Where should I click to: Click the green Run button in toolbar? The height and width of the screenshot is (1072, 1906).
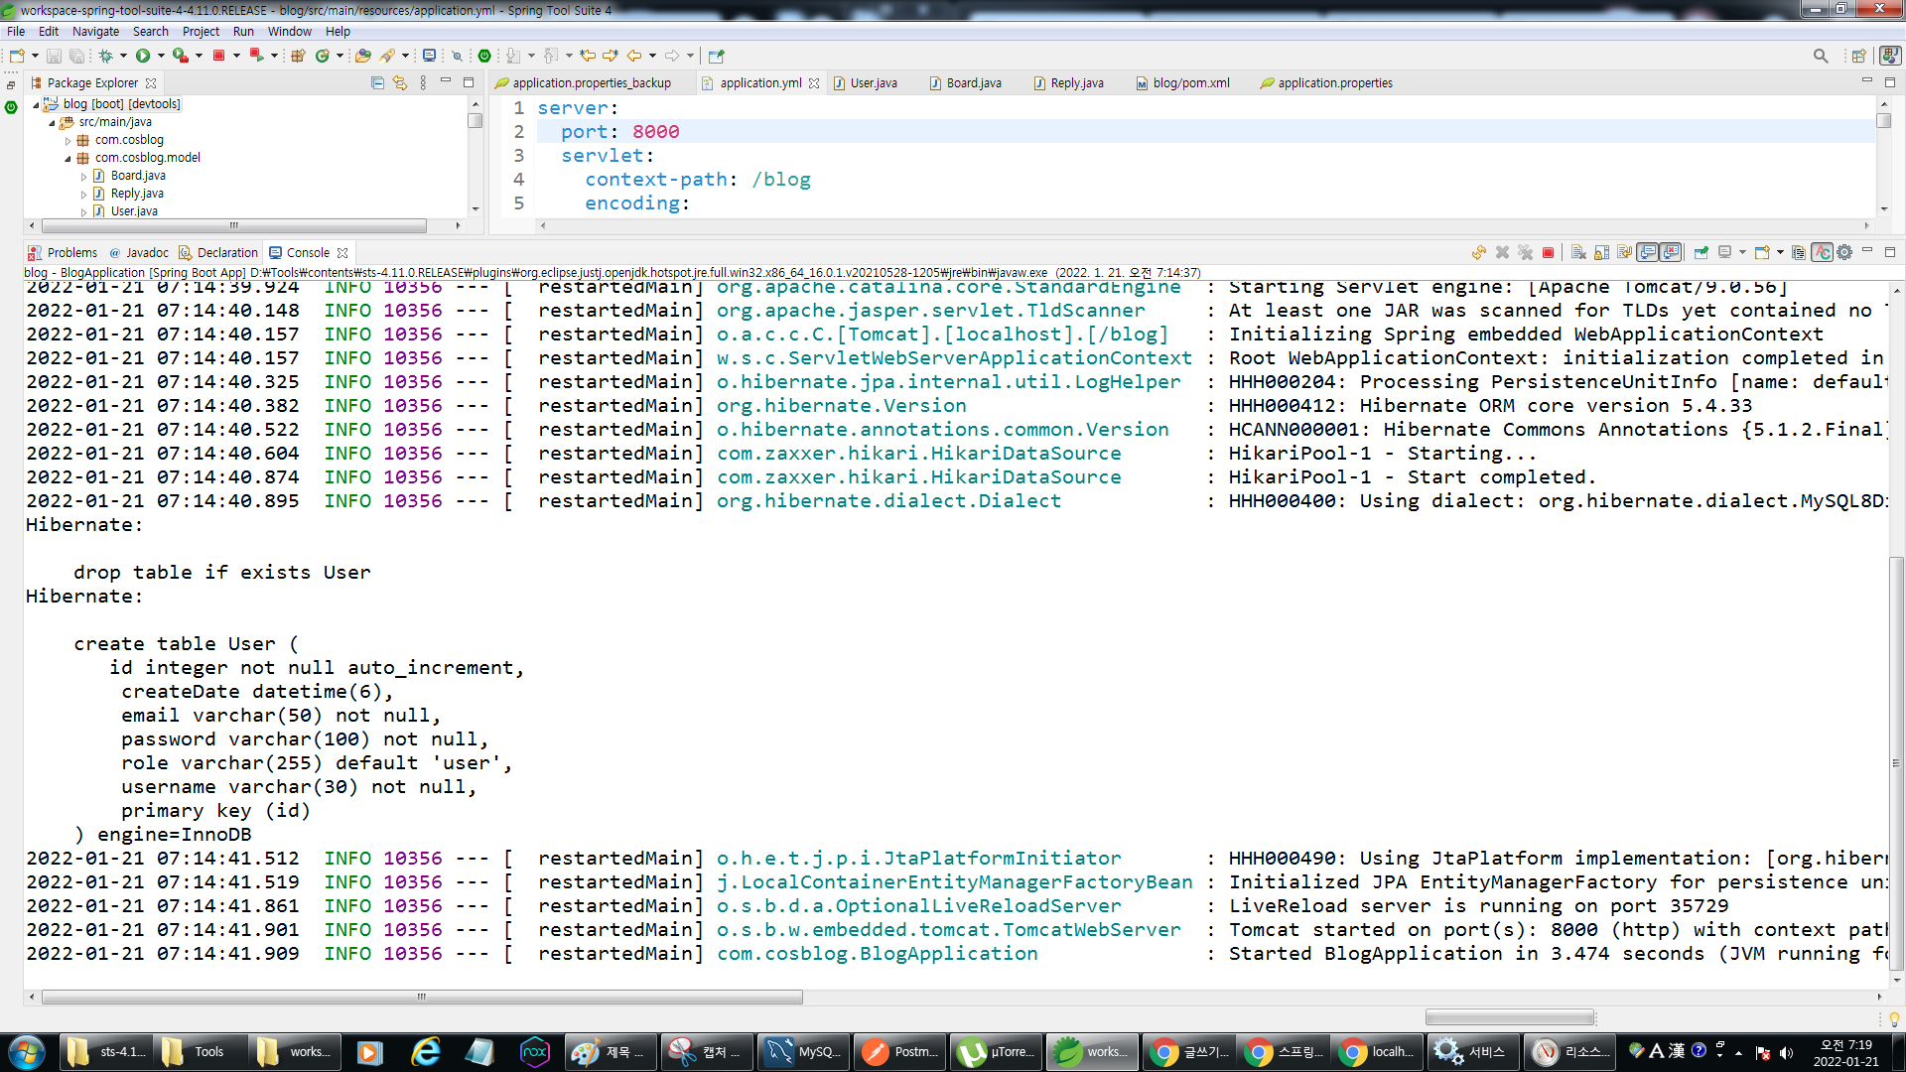[x=143, y=56]
